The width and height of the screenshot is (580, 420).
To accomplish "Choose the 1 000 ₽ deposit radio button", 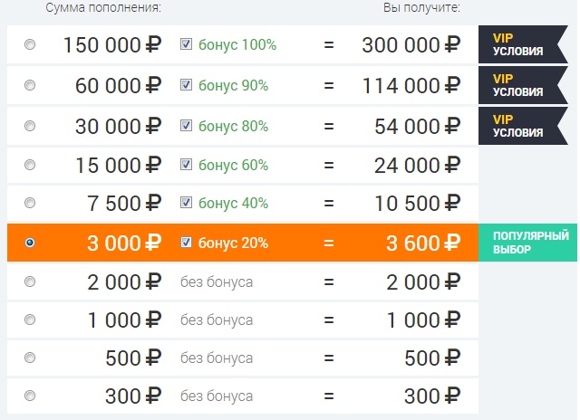I will pyautogui.click(x=30, y=320).
